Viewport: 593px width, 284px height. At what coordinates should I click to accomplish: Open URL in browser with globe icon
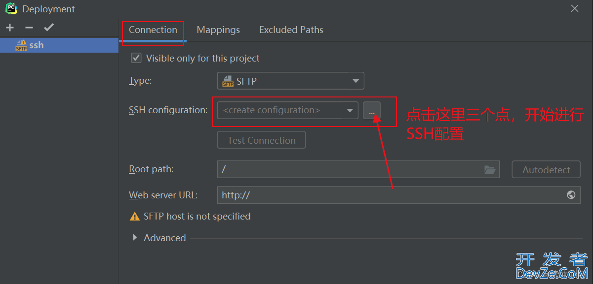(571, 195)
